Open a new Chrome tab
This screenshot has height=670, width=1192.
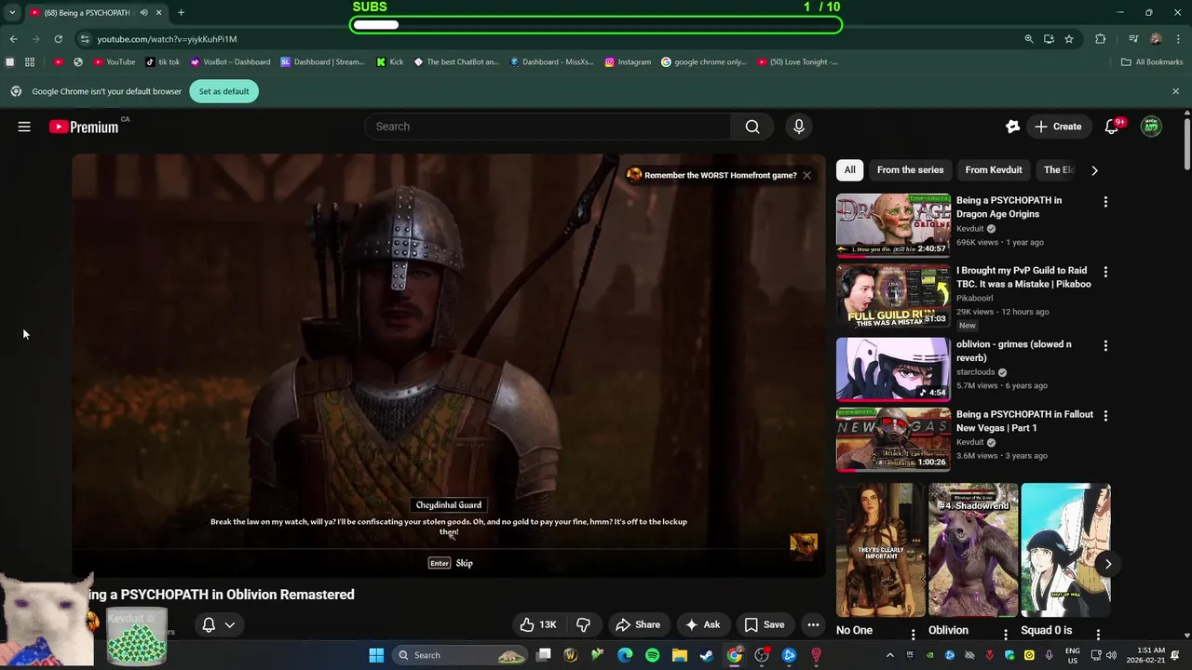point(181,13)
